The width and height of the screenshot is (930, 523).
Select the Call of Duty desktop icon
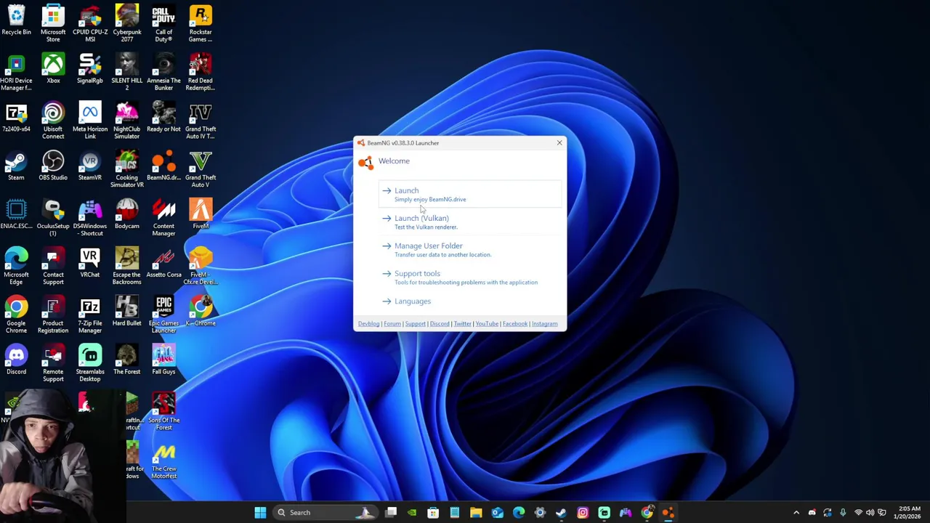(163, 24)
